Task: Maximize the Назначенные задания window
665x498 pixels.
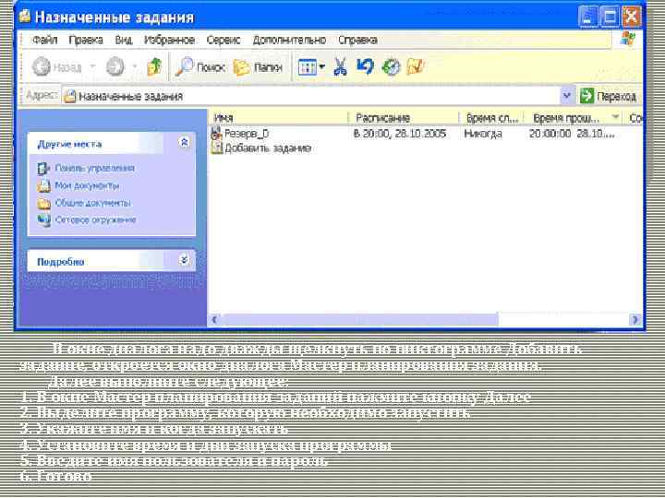Action: (610, 17)
